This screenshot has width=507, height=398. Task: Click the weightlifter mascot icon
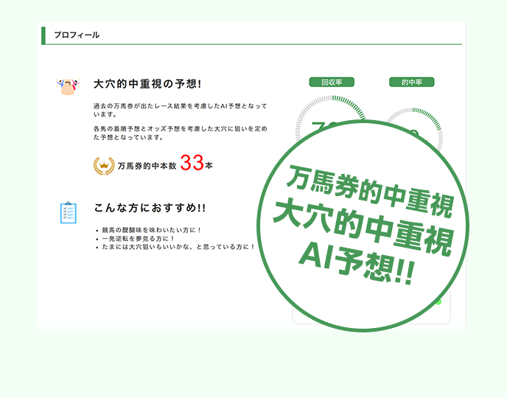(x=67, y=87)
